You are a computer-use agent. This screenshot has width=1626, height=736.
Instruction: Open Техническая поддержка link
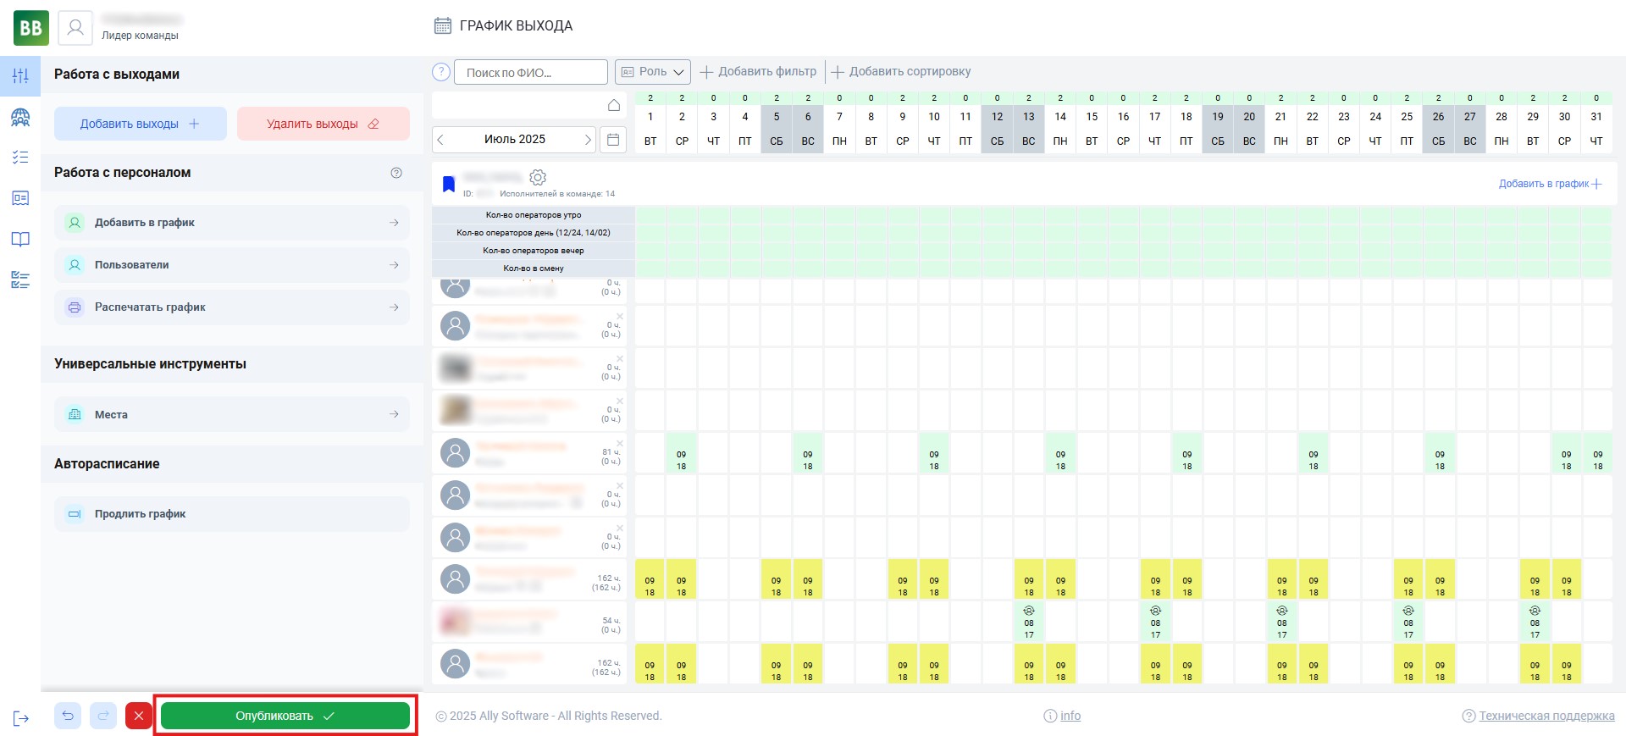[1546, 716]
